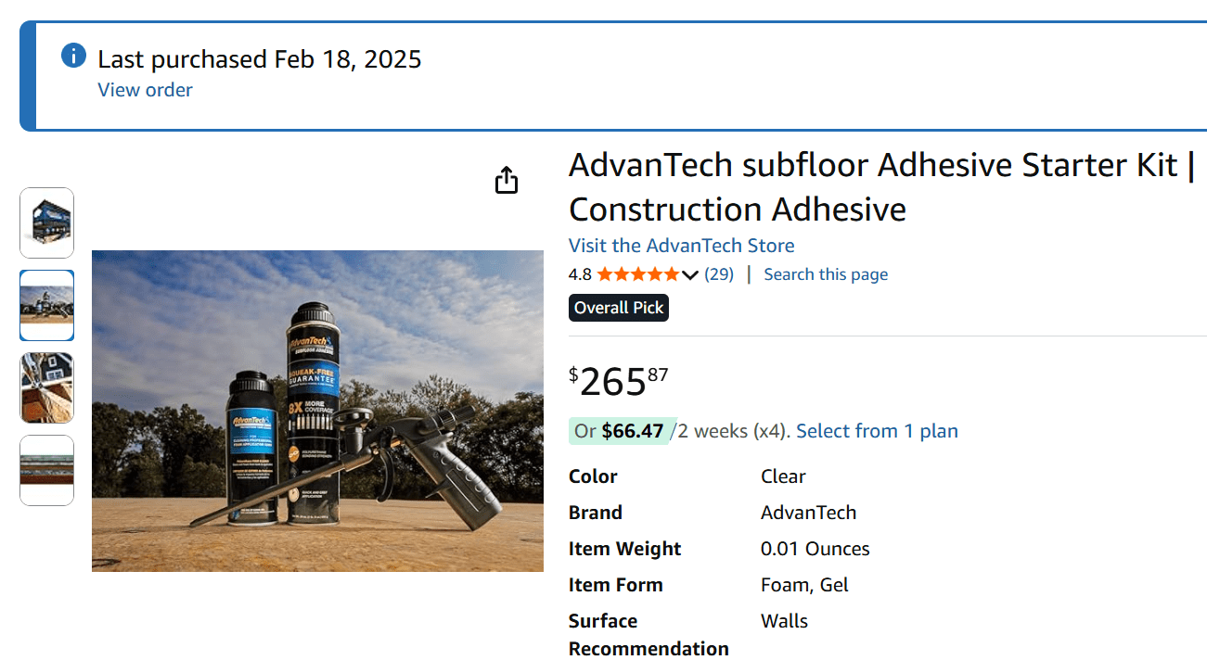Click the share icon above the product image
1207x660 pixels.
506,180
